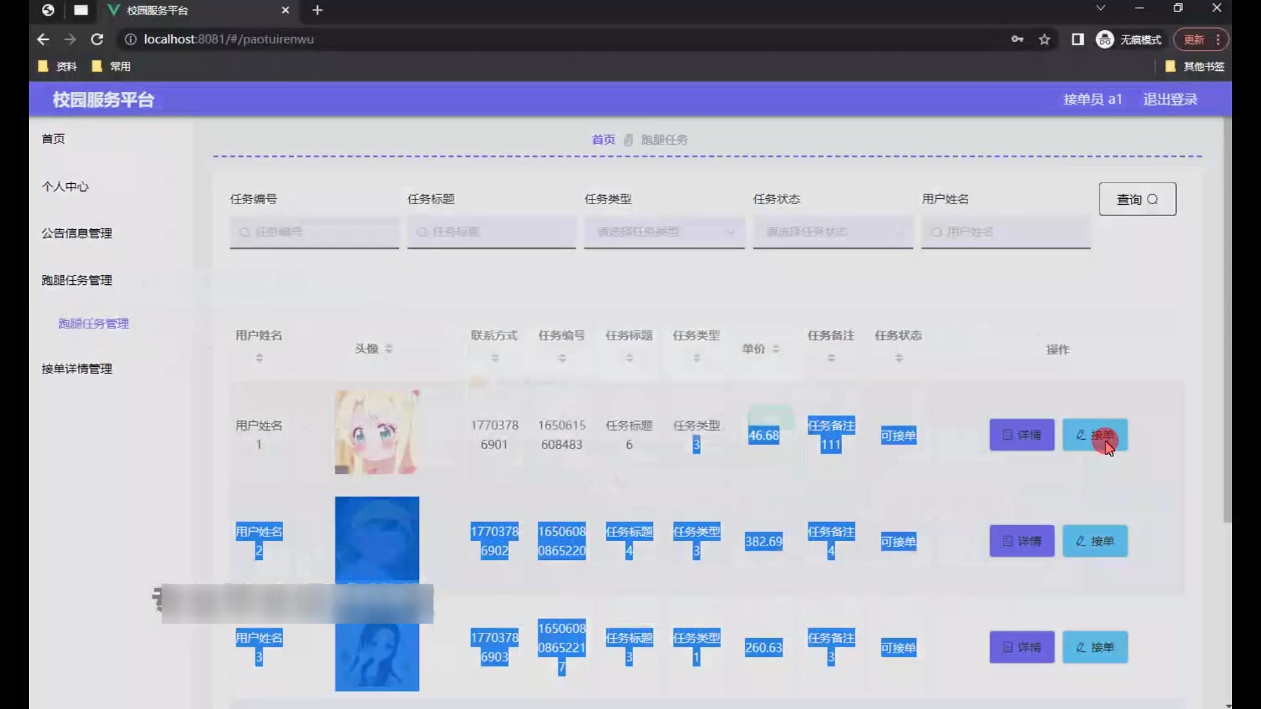Sort table by 头像 column
1261x709 pixels.
click(389, 349)
